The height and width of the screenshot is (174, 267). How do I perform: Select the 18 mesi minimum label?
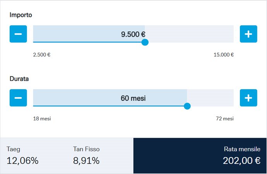point(42,118)
